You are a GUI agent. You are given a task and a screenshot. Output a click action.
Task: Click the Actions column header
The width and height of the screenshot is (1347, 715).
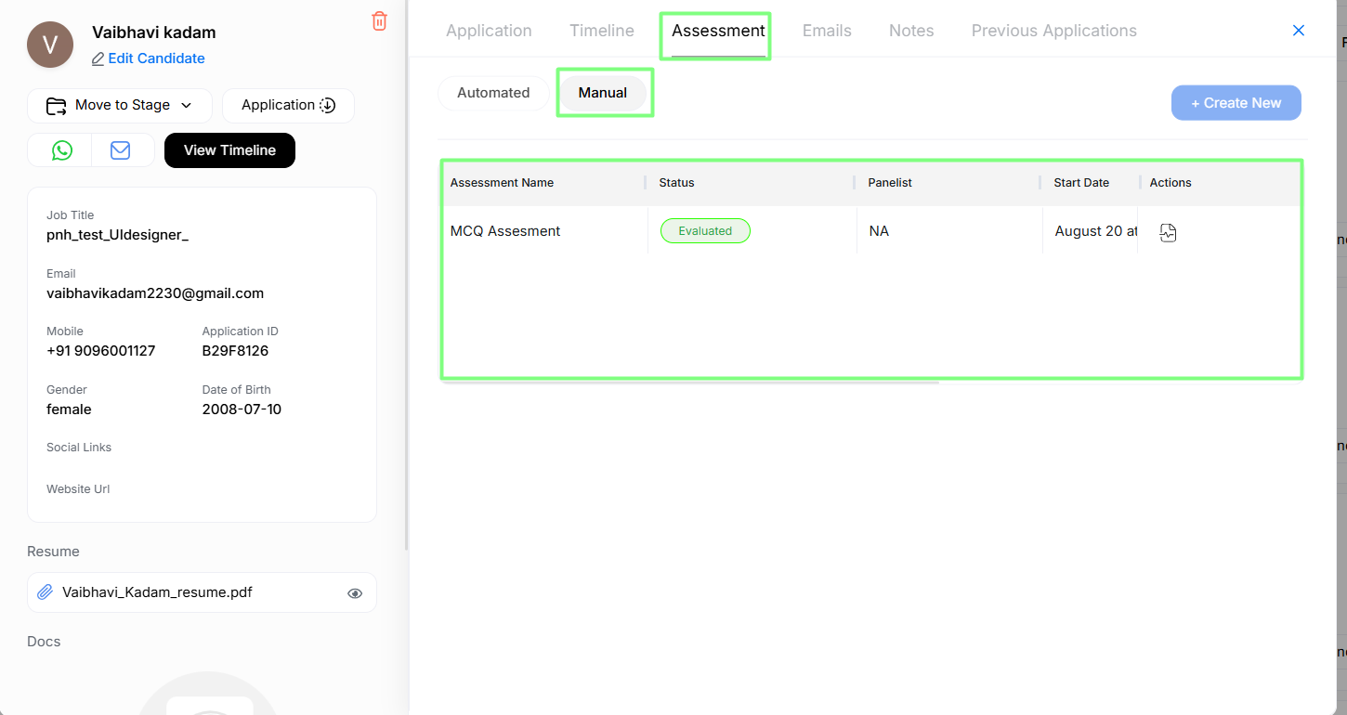1170,183
